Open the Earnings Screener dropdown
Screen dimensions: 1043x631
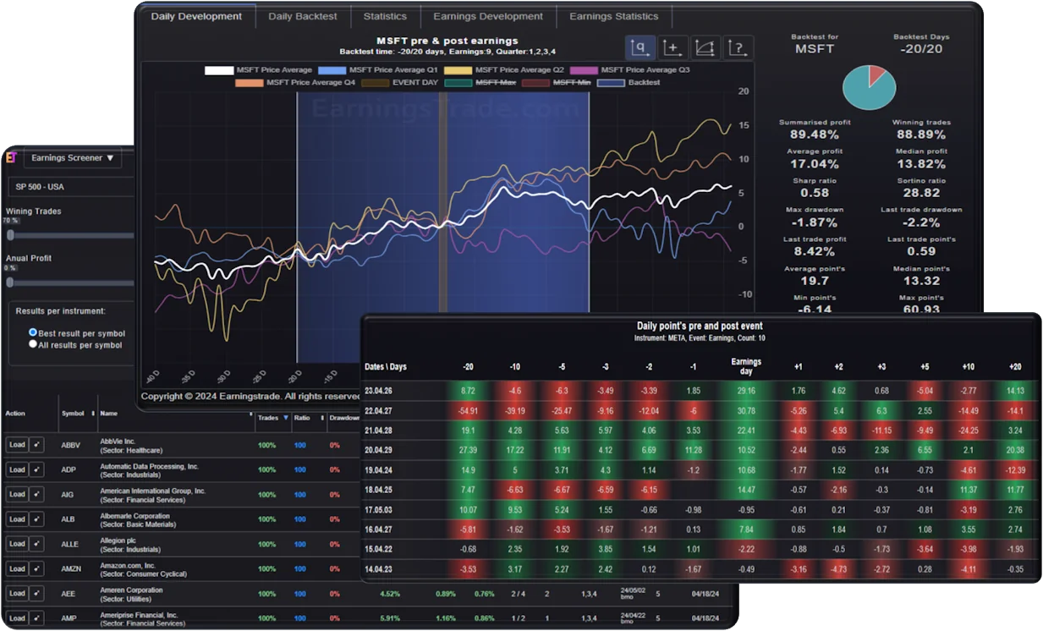click(x=72, y=158)
